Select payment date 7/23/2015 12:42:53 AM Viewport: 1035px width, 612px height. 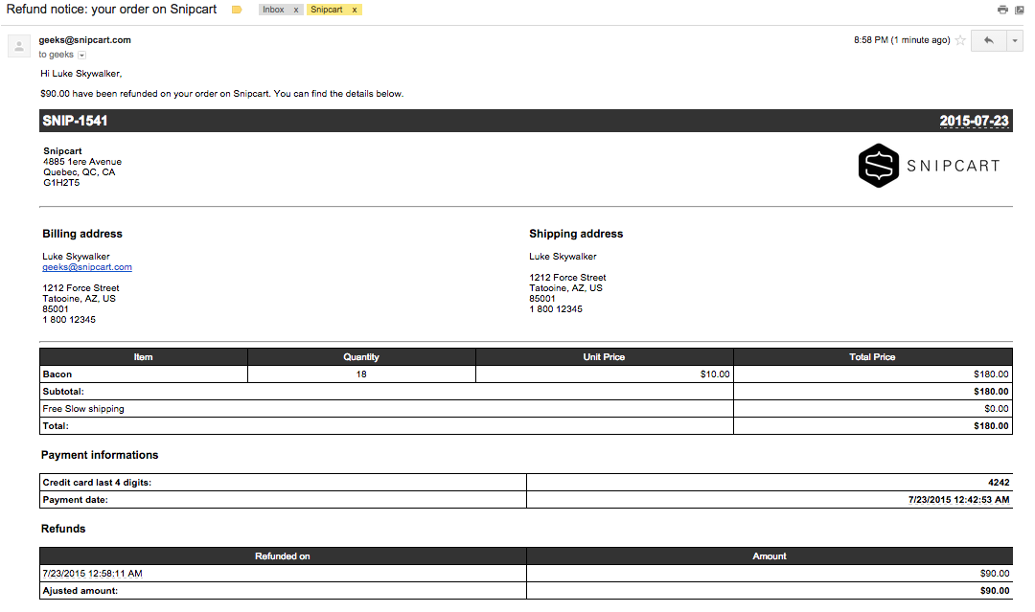958,500
